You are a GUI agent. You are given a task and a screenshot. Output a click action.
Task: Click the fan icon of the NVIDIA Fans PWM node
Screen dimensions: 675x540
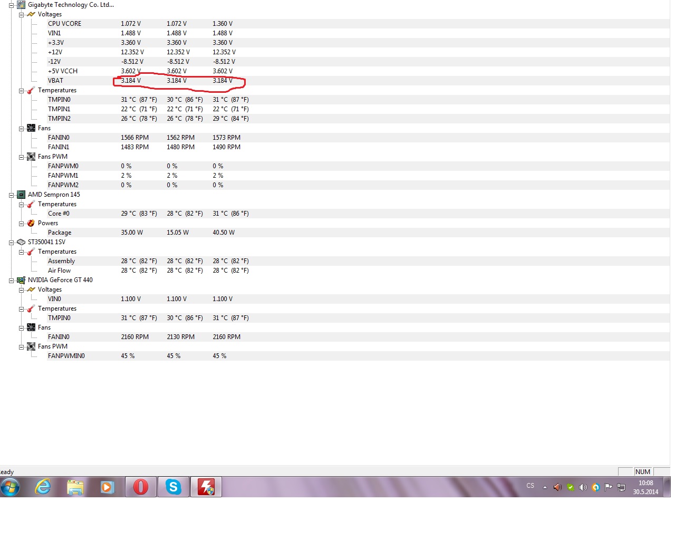click(x=31, y=346)
